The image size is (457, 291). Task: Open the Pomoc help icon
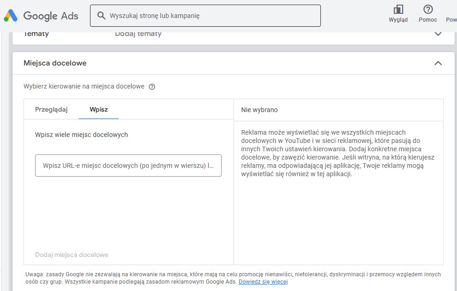[427, 10]
